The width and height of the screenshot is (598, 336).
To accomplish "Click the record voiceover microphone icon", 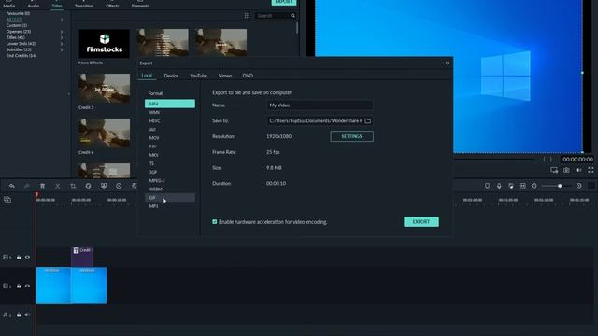I will coord(499,186).
